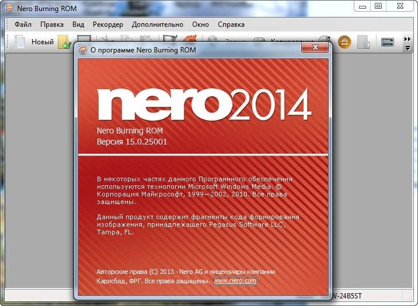
Task: Click the Новый toolbar button label
Action: tap(43, 42)
